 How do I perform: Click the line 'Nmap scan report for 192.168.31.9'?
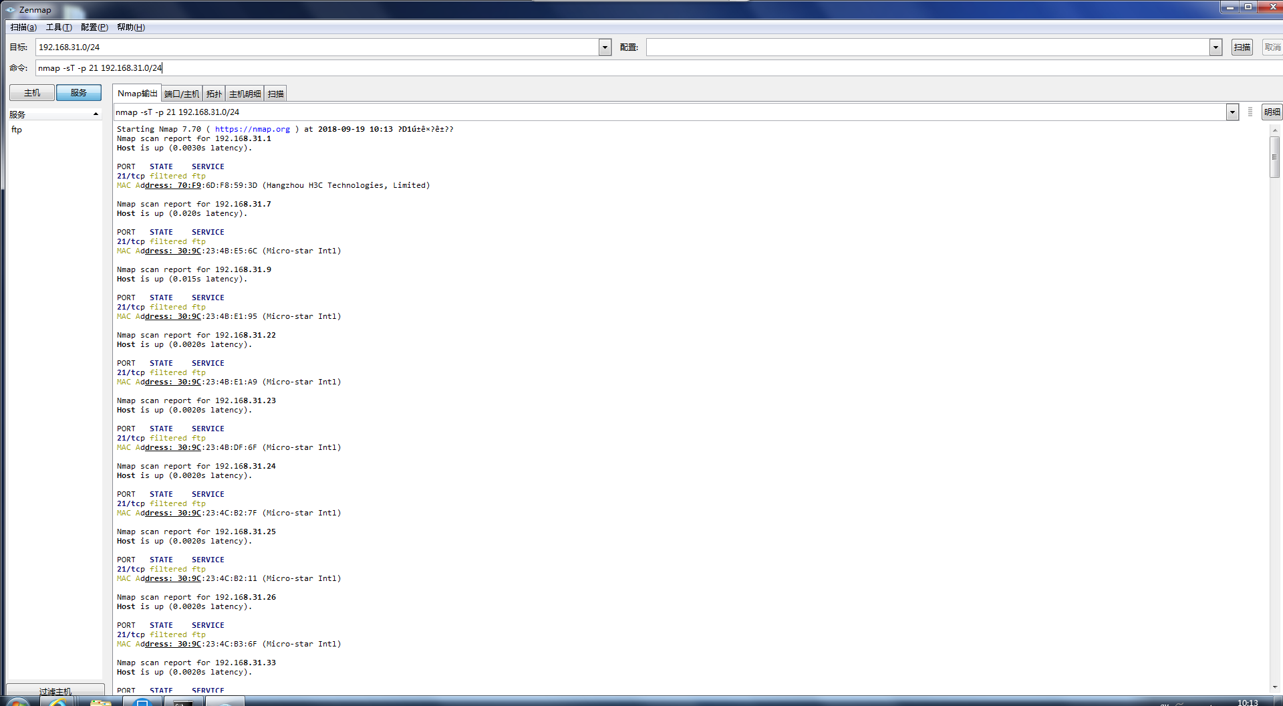point(194,270)
